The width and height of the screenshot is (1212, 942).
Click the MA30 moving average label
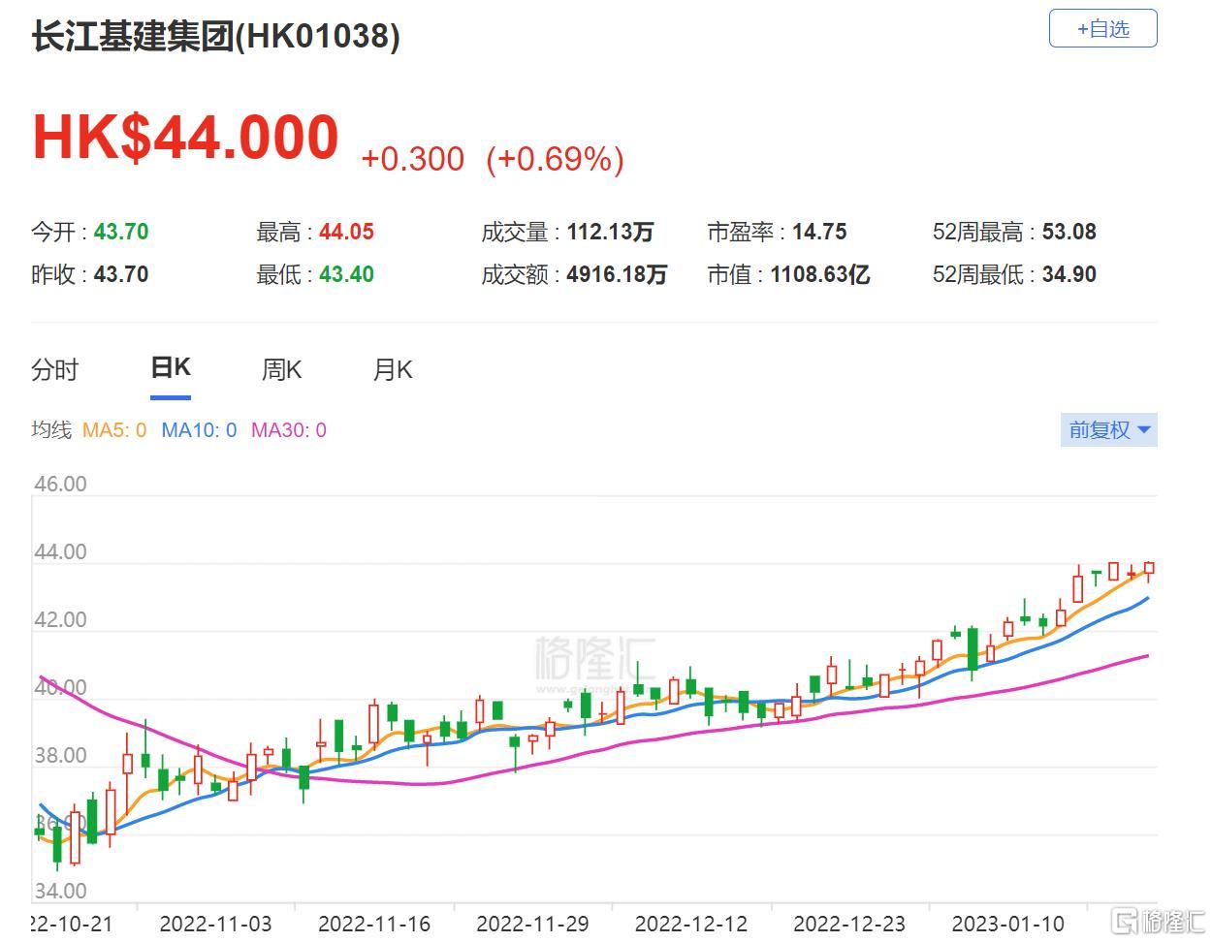pyautogui.click(x=289, y=430)
